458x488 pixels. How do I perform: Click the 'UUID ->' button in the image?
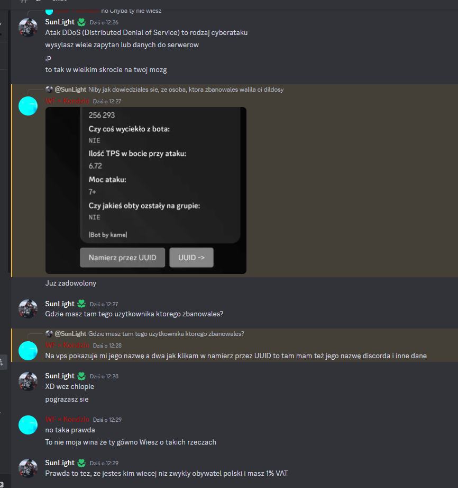pos(191,258)
